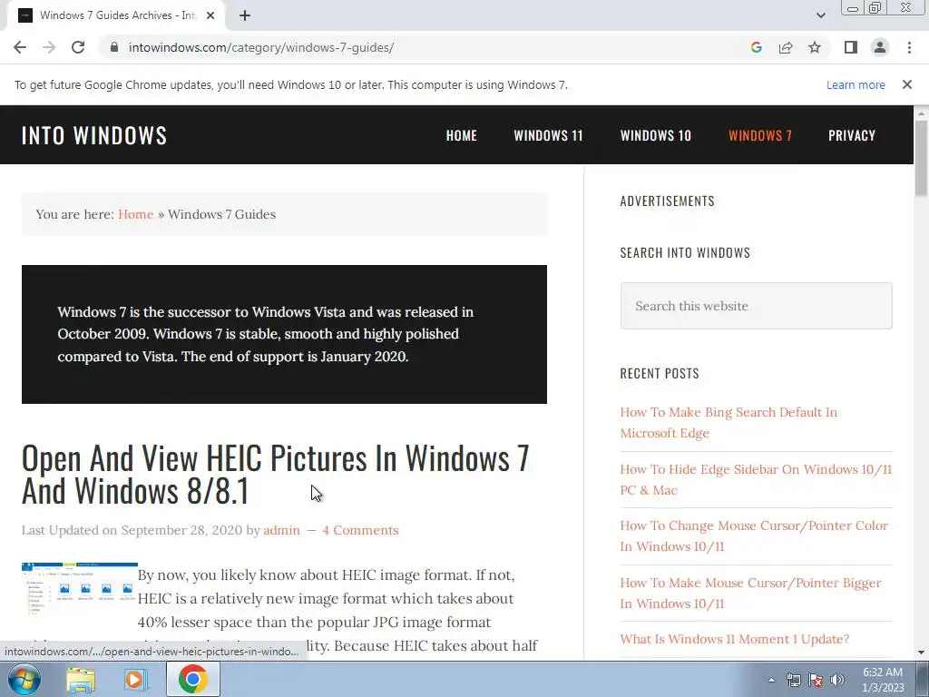Open the HOME menu item
The width and height of the screenshot is (929, 697).
(x=462, y=135)
